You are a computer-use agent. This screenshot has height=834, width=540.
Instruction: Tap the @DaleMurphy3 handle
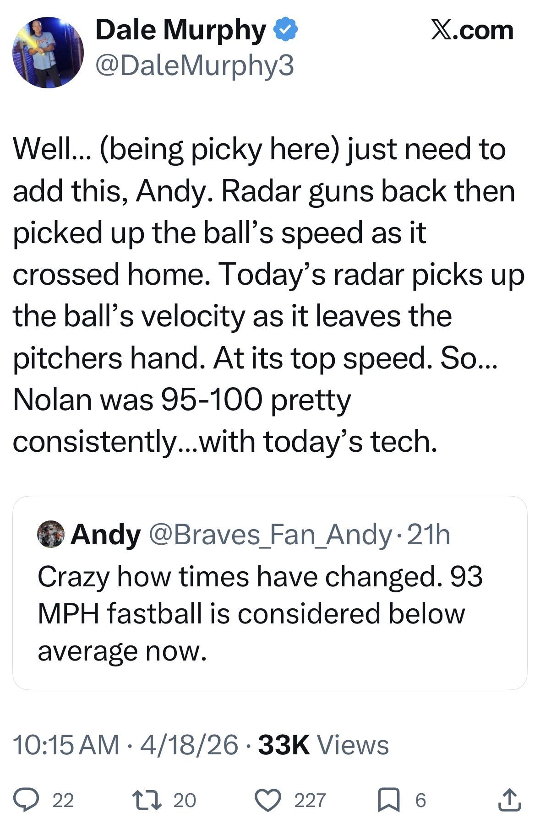[x=194, y=65]
